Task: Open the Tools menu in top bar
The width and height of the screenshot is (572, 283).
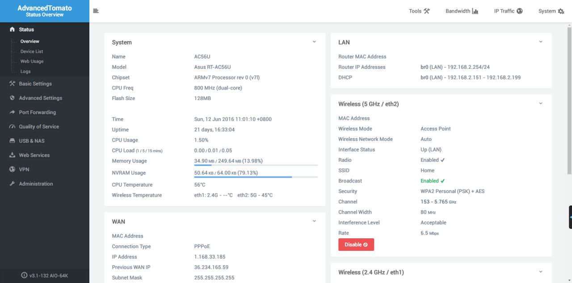Action: (419, 11)
